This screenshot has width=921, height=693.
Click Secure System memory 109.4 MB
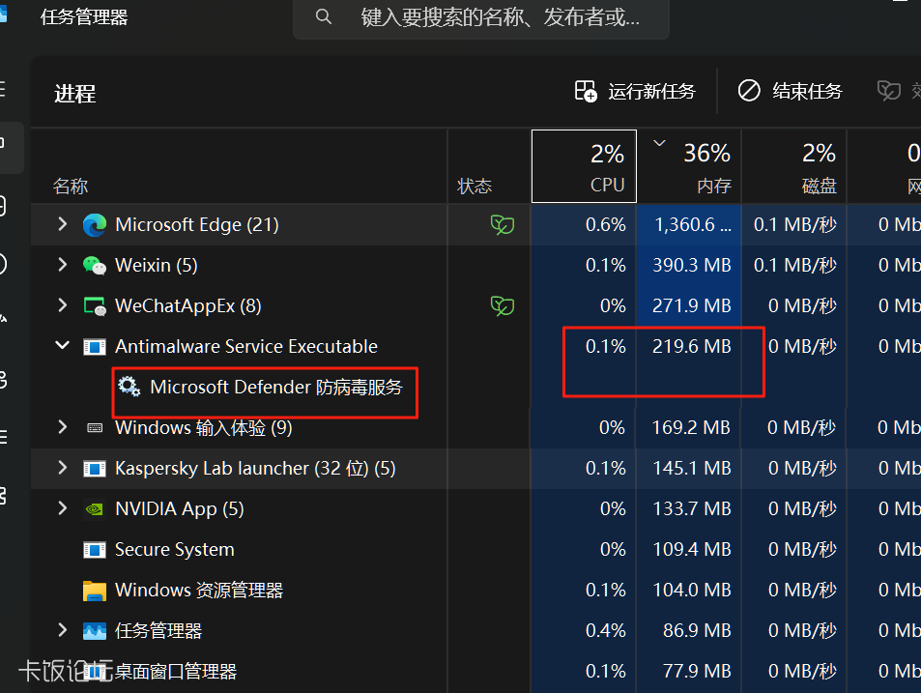click(691, 549)
